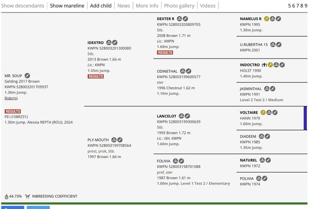The width and height of the screenshot is (312, 209).
Task: Click the RESULTS button under DEXTER R
Action: click(x=165, y=52)
